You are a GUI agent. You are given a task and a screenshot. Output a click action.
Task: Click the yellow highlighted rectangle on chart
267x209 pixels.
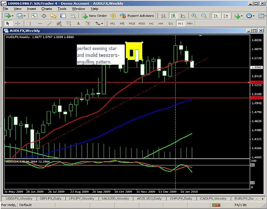(x=134, y=51)
